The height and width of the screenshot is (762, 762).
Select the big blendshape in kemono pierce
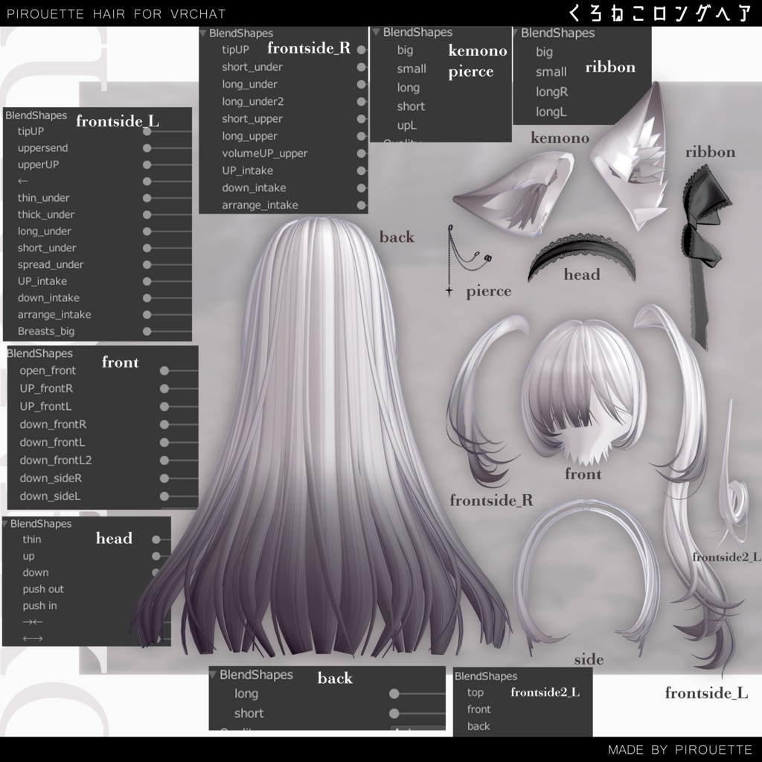[405, 51]
